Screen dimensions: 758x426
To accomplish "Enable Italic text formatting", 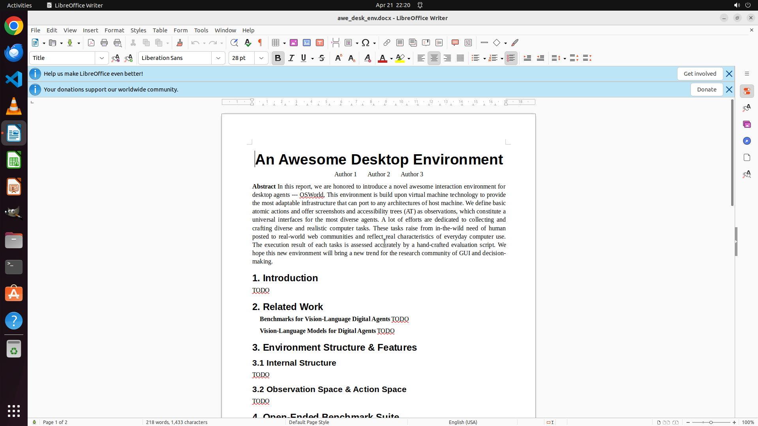I will 291,58.
